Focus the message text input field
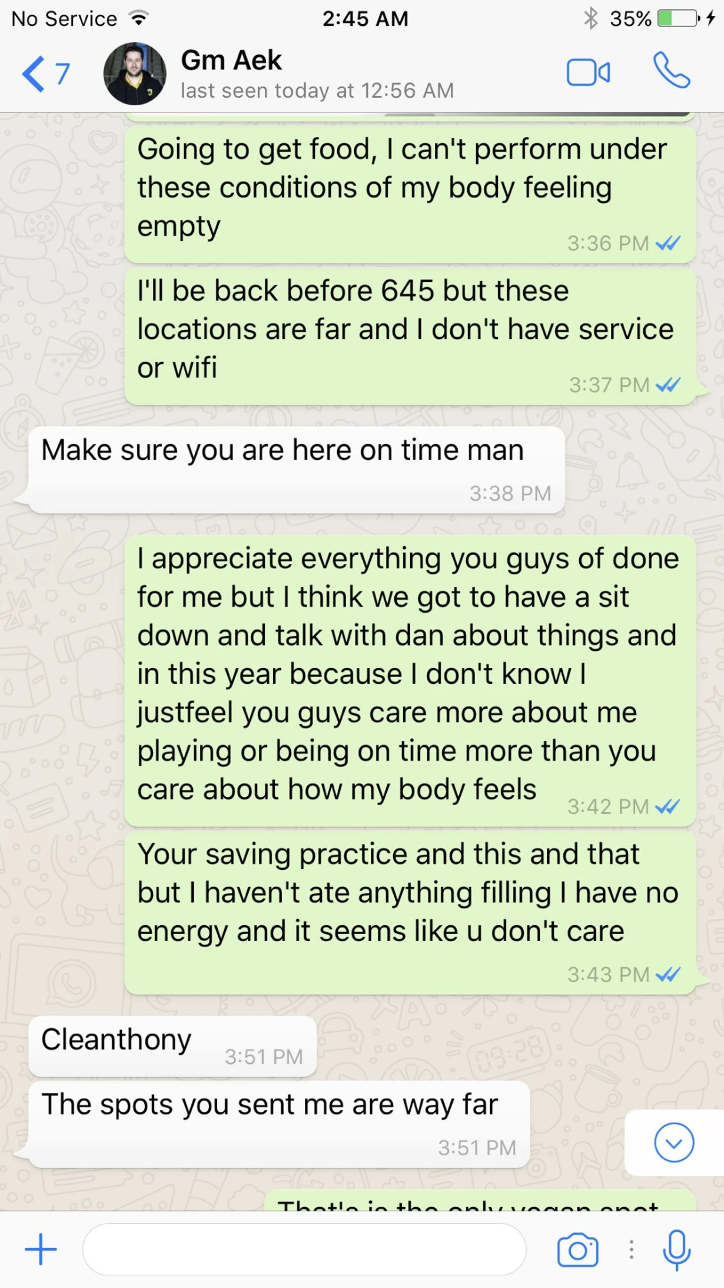724x1288 pixels. [304, 1249]
